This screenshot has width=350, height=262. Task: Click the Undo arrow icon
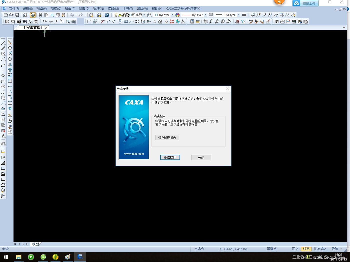point(72,15)
